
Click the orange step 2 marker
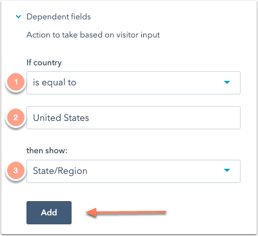pyautogui.click(x=16, y=118)
